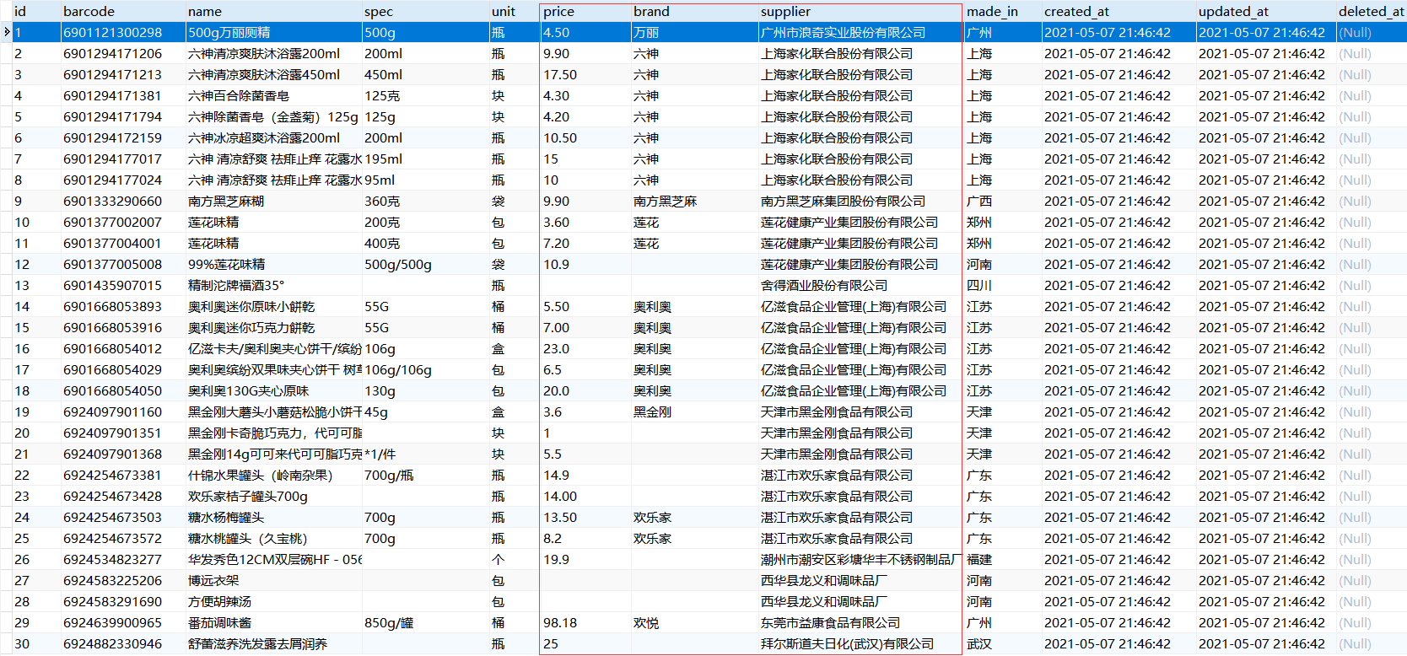
Task: Select name cell 博远衣架
Action: pos(274,580)
